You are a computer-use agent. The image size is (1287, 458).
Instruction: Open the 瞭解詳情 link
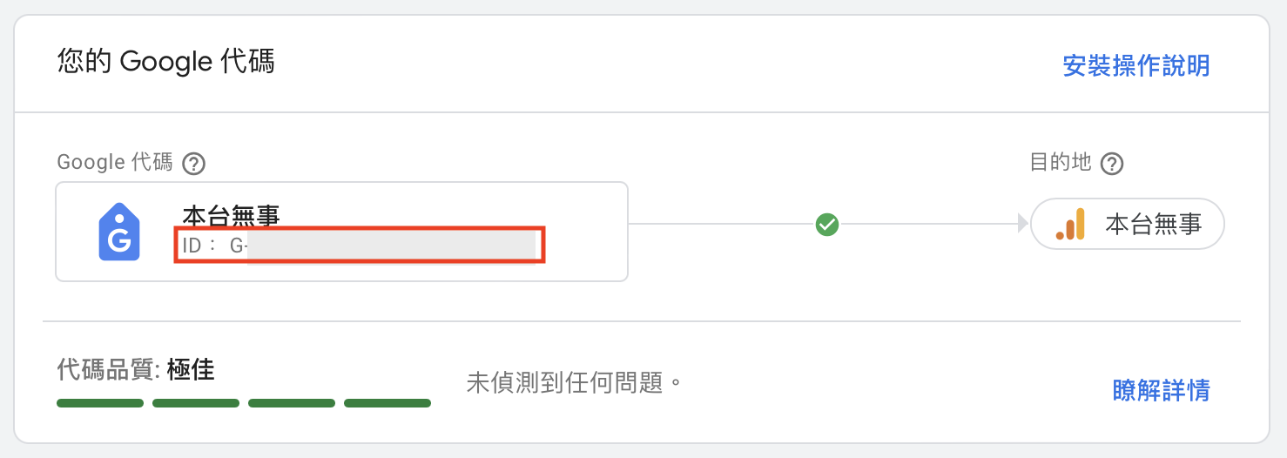pyautogui.click(x=1162, y=390)
